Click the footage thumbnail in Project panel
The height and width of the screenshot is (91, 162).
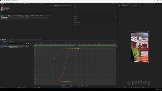[2, 9]
